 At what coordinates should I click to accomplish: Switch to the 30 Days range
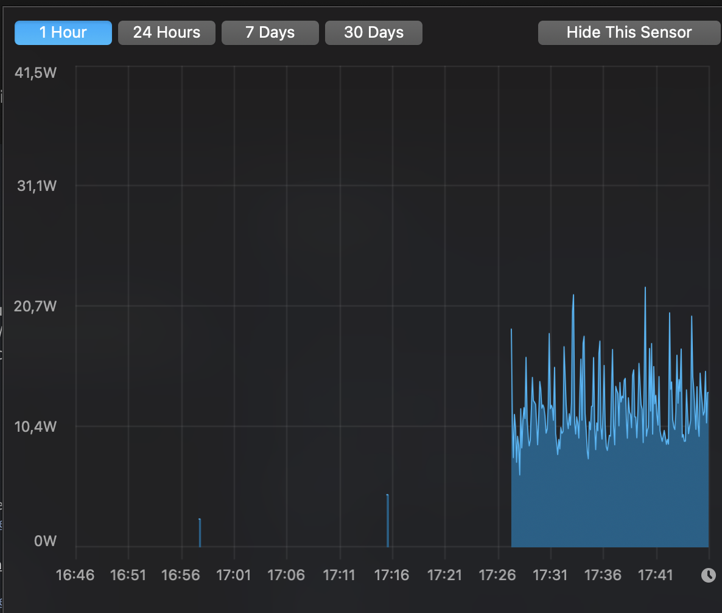coord(374,33)
